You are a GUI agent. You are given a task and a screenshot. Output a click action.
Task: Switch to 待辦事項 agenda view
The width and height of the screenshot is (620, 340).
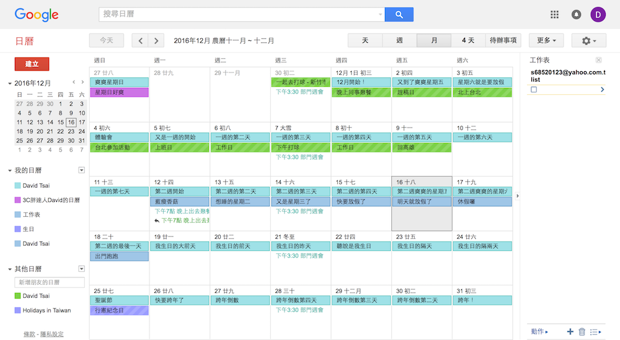tap(503, 40)
